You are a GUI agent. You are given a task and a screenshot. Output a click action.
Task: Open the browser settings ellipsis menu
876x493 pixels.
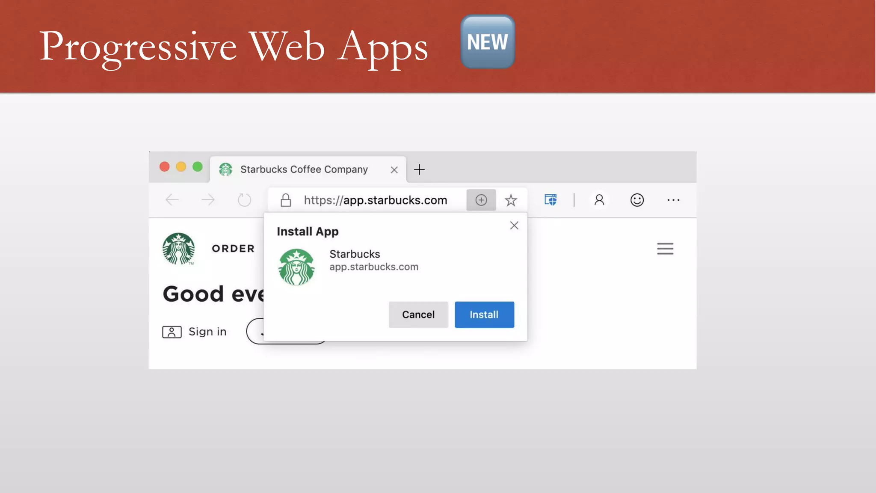(673, 200)
